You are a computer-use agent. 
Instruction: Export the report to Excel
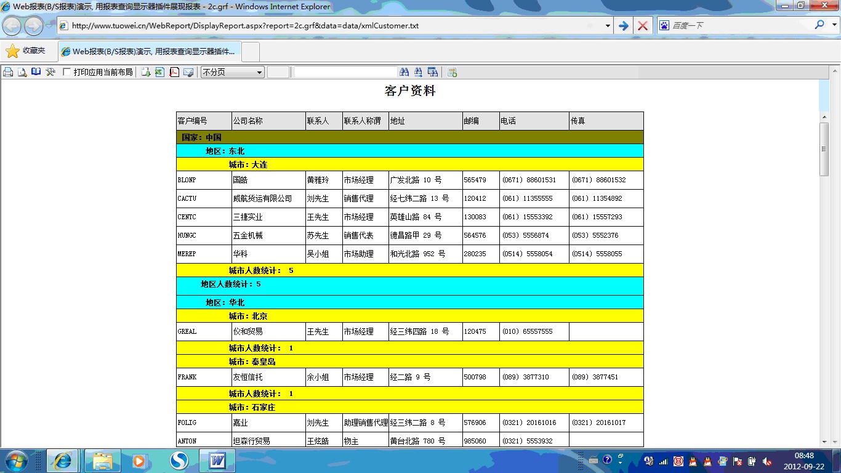[x=160, y=72]
